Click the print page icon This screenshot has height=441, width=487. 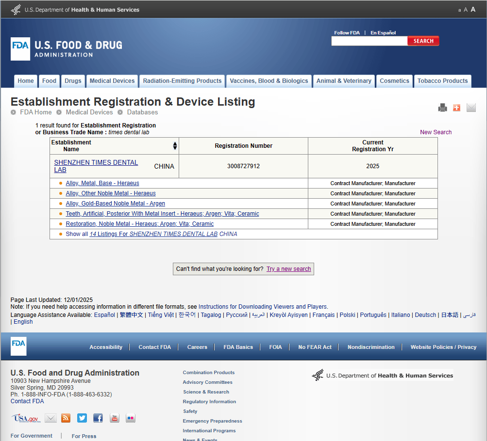442,108
